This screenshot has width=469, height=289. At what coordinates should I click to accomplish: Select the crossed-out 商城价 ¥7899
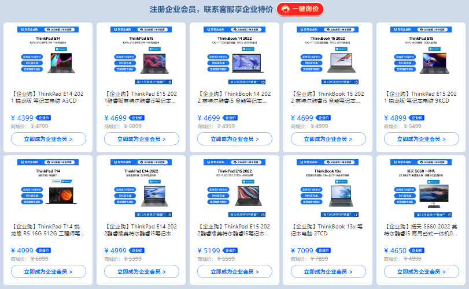(319, 259)
